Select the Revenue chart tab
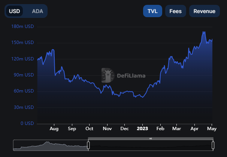Image resolution: width=227 pixels, height=157 pixels. coord(205,11)
